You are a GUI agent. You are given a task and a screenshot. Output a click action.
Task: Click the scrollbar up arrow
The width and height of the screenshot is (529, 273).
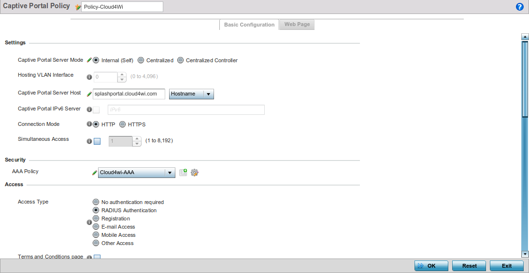(525, 36)
